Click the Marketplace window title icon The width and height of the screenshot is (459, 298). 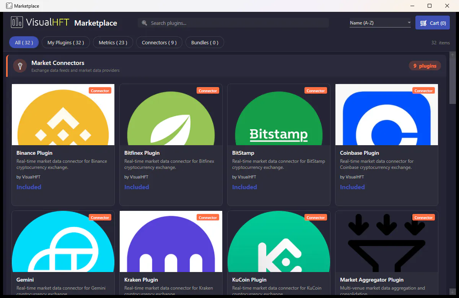coord(9,6)
